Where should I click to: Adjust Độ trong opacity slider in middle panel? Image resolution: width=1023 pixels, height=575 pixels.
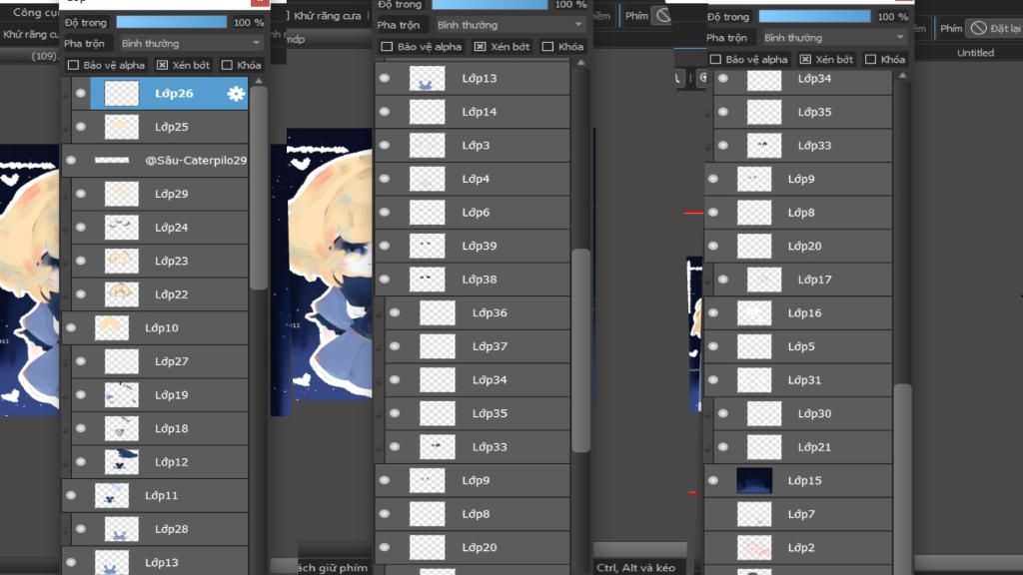tap(490, 5)
